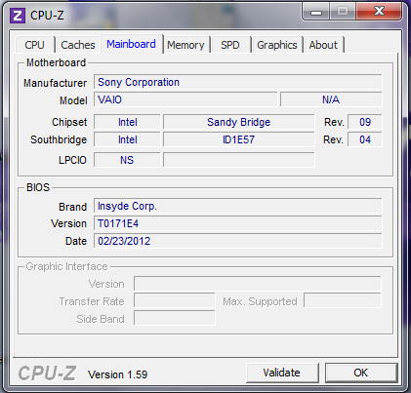Click the Motherboard group heading
Image resolution: width=411 pixels, height=393 pixels.
pos(56,62)
